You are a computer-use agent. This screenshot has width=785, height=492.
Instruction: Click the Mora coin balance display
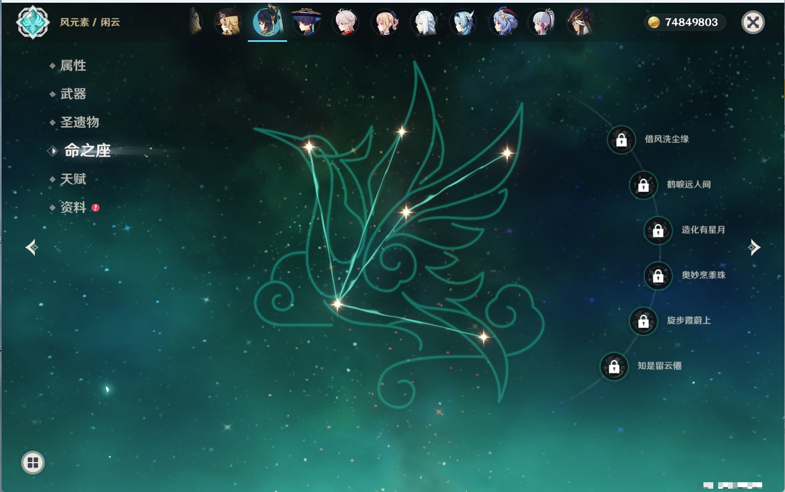tap(684, 22)
